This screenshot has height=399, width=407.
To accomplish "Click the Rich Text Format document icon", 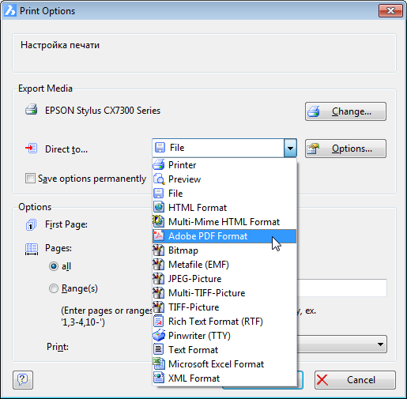I will pos(159,321).
